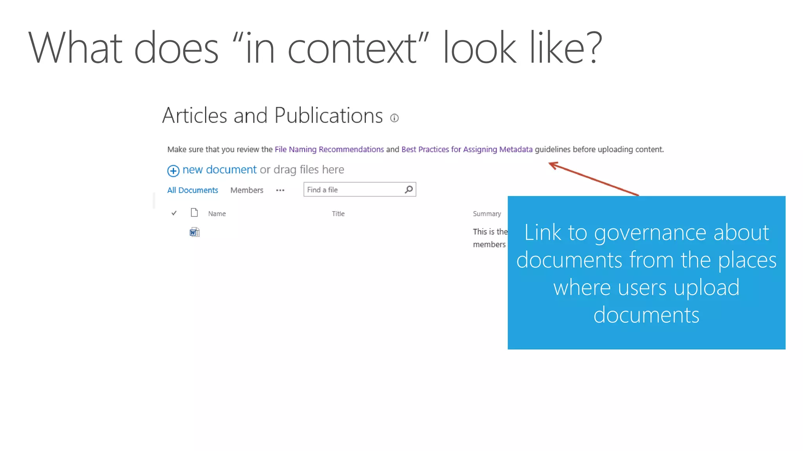The width and height of the screenshot is (803, 451).
Task: Open the ellipsis more views menu
Action: (280, 190)
